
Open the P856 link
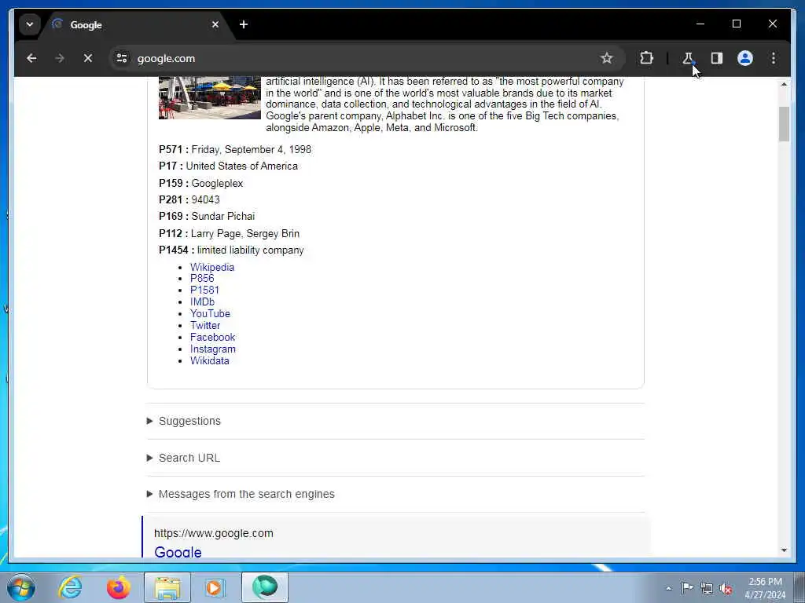pos(202,279)
